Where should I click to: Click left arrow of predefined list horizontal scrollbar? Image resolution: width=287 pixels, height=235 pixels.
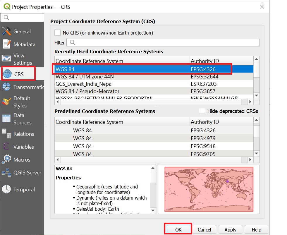[x=58, y=160]
